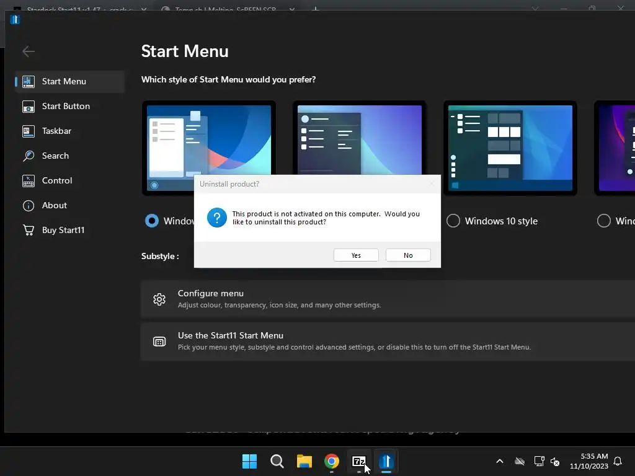The image size is (635, 476).
Task: Open the Start Button sidebar section
Action: coord(69,106)
